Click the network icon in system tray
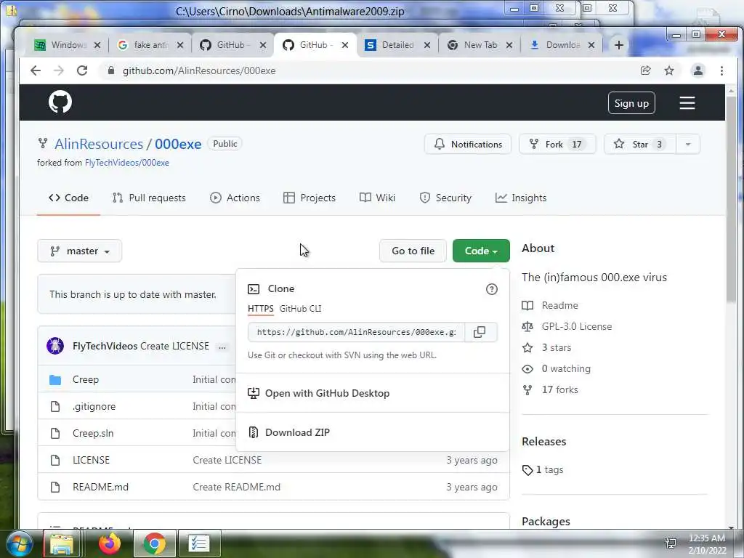Screen dimensions: 744x558 coord(671,543)
